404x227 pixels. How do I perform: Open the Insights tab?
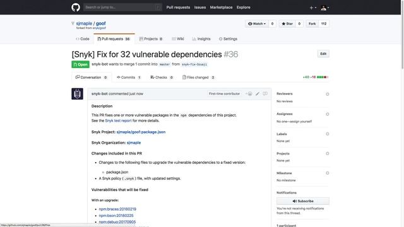coord(201,39)
